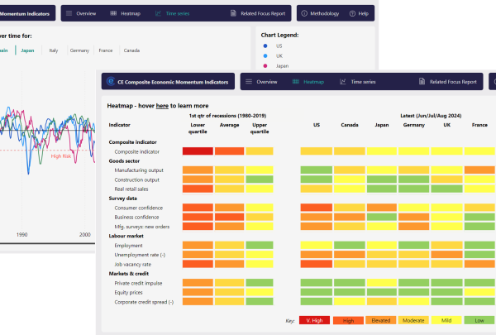496x335 pixels.
Task: Open Overview tab in back window
Action: (x=87, y=14)
